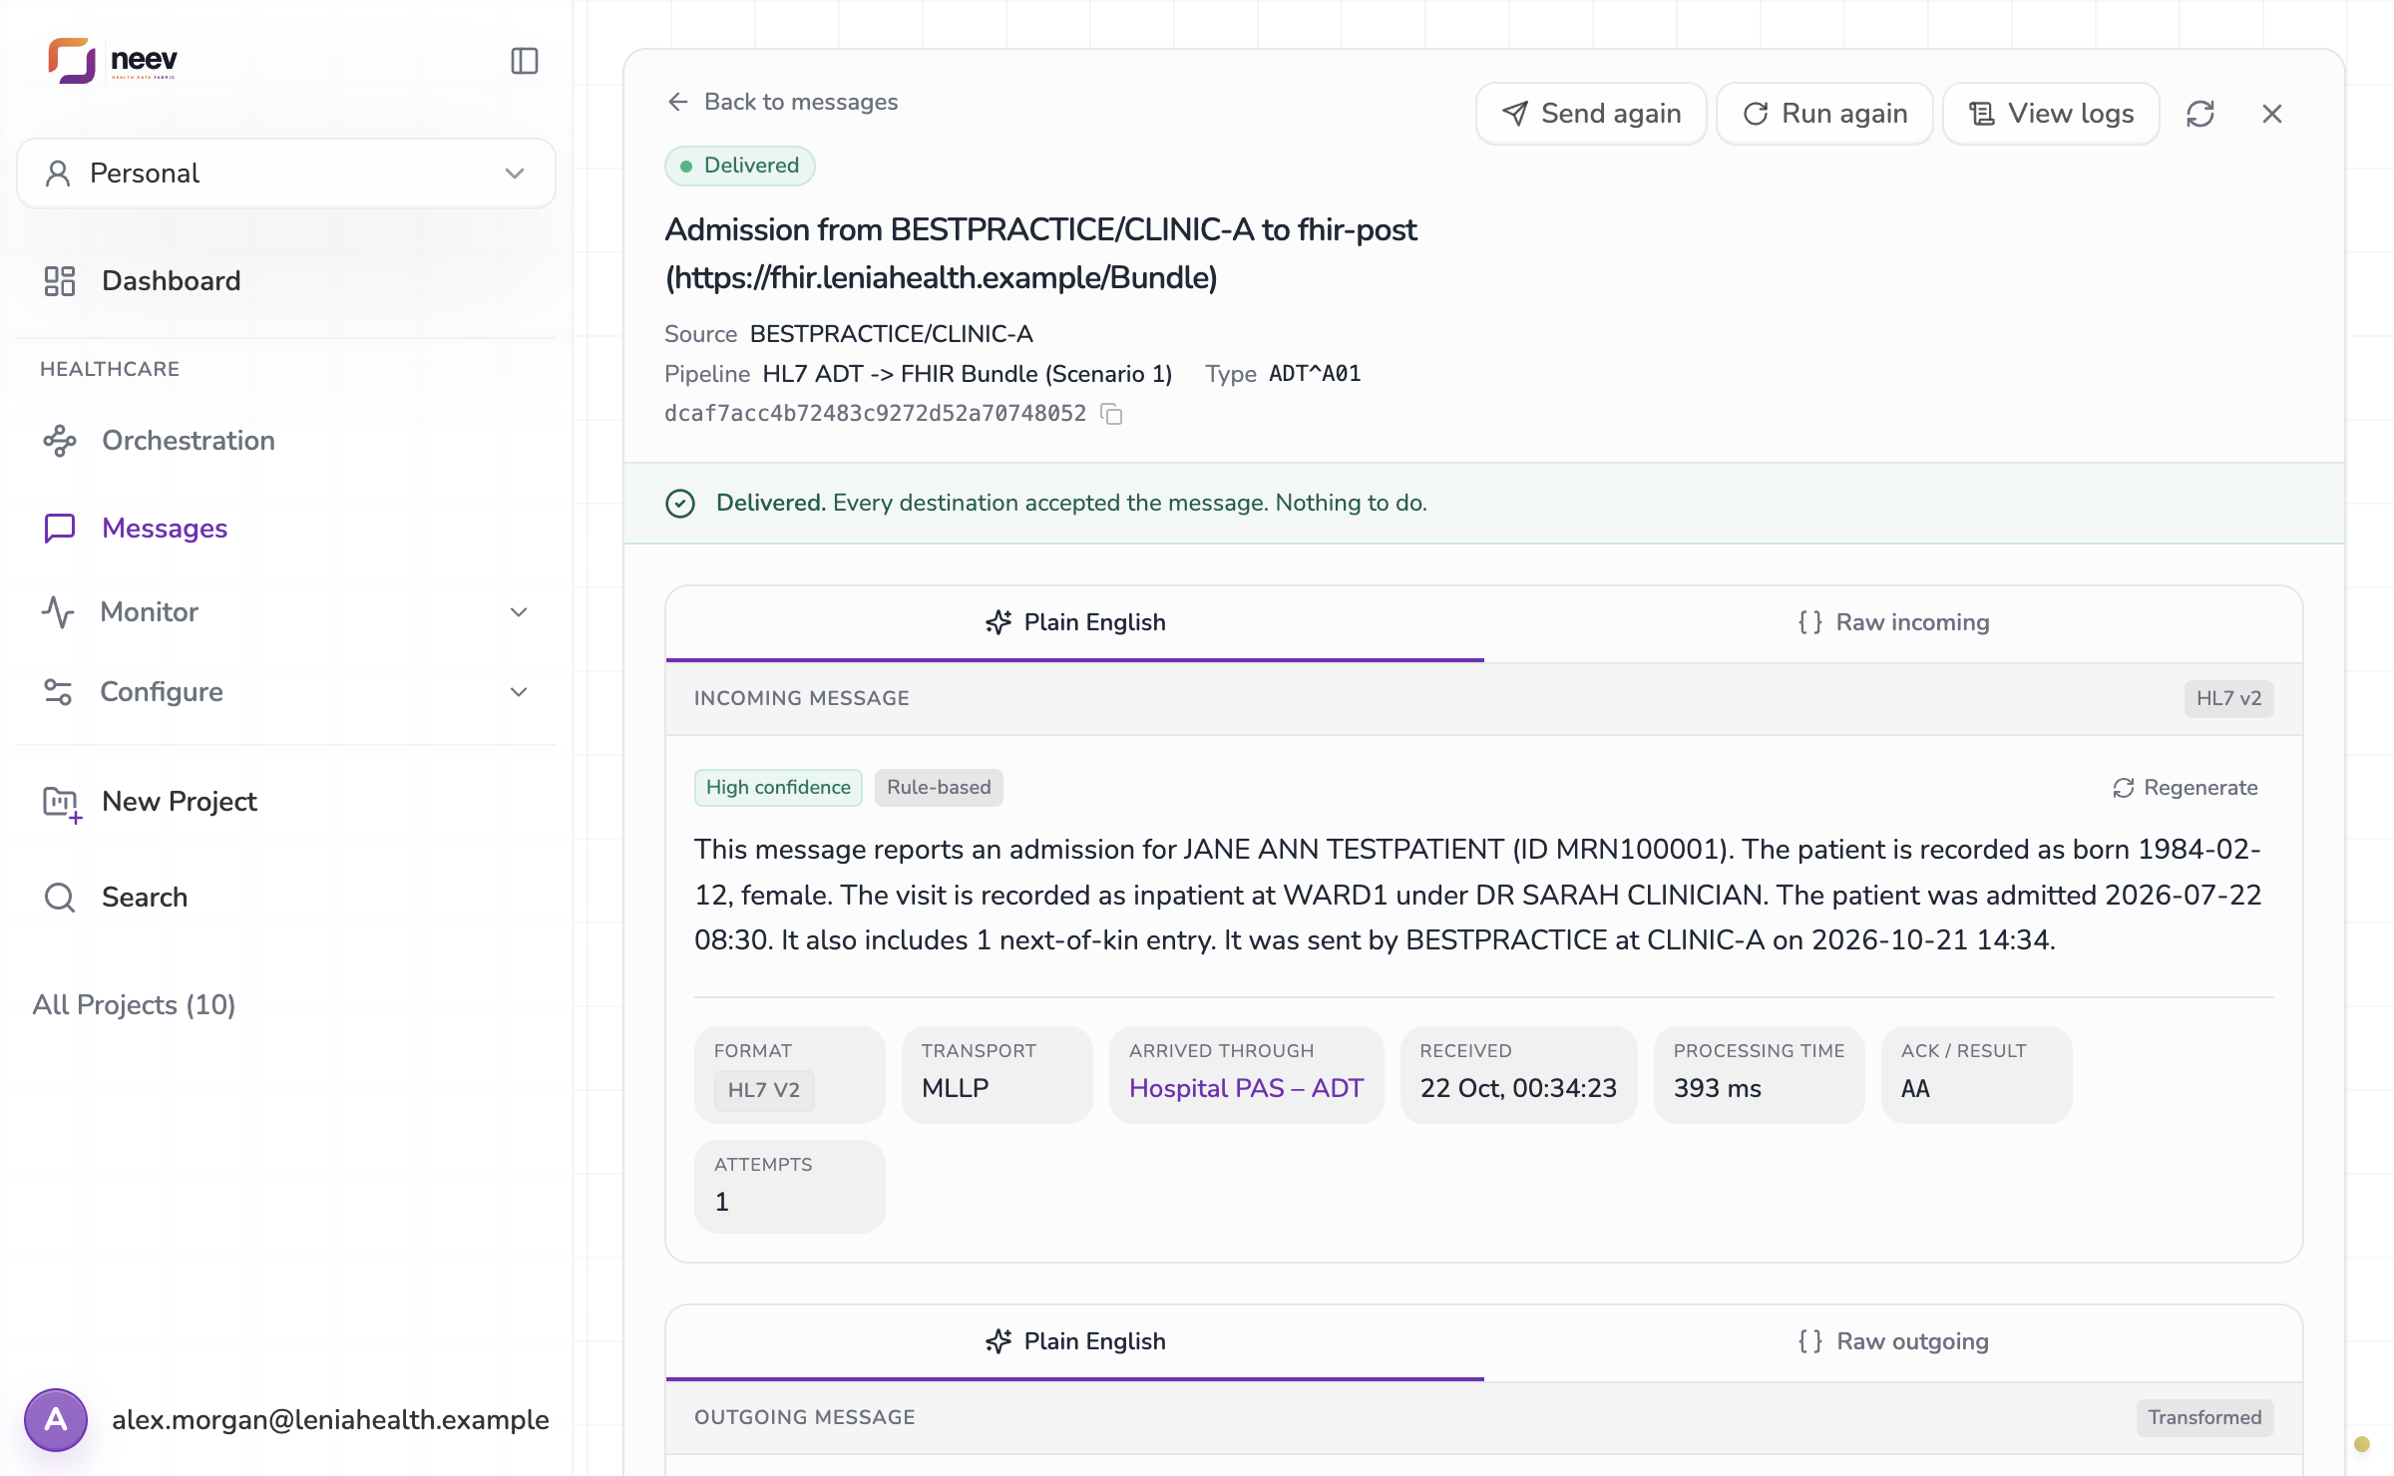Click the HL7 V2 format chip
2394x1476 pixels.
click(764, 1090)
